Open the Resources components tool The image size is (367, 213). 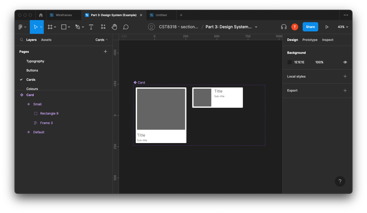coord(103,27)
